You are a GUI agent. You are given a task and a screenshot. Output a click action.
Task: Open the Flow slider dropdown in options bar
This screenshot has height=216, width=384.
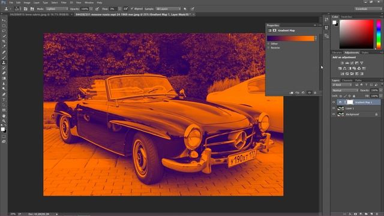click(x=119, y=9)
